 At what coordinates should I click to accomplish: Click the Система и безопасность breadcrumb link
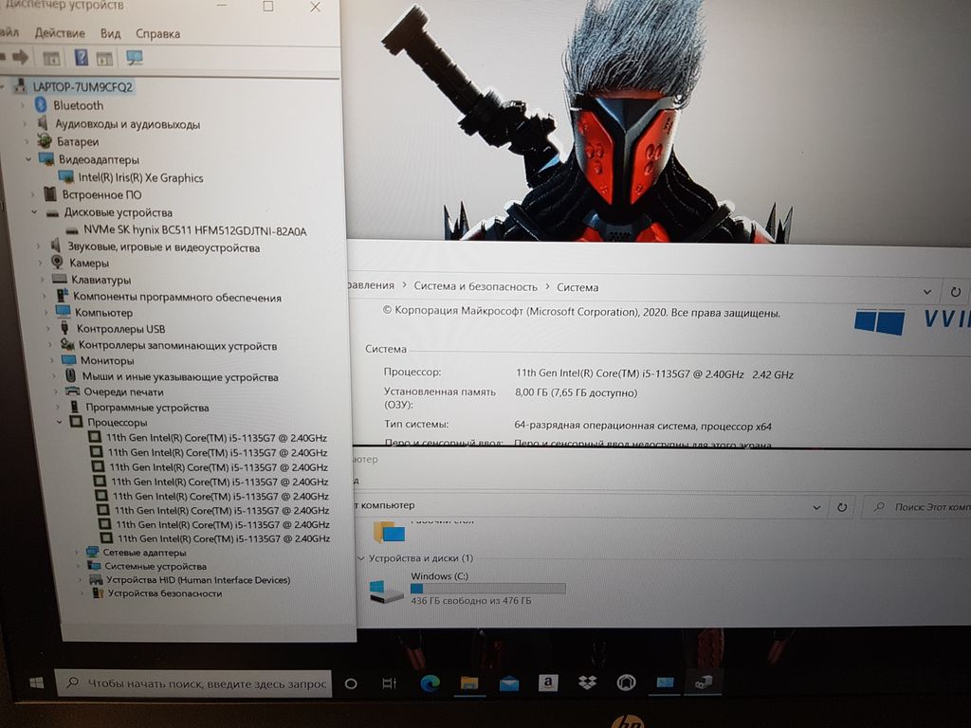point(476,286)
